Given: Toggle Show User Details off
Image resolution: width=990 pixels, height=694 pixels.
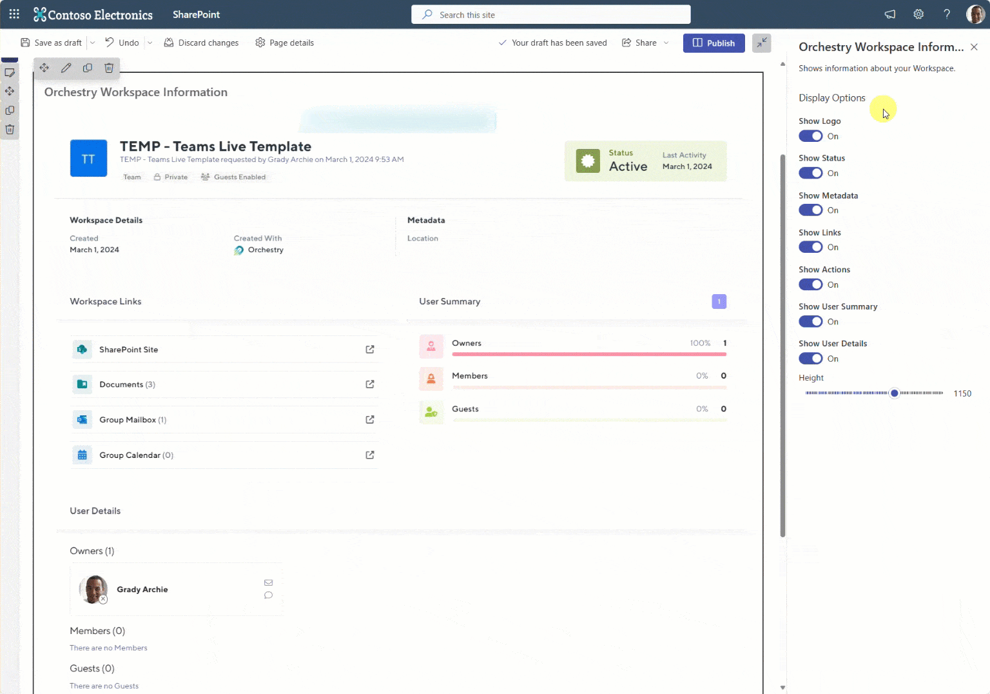Looking at the screenshot, I should pyautogui.click(x=810, y=359).
